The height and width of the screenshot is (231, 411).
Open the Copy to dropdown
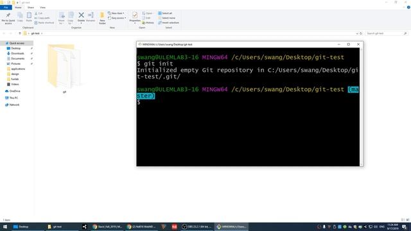click(71, 19)
